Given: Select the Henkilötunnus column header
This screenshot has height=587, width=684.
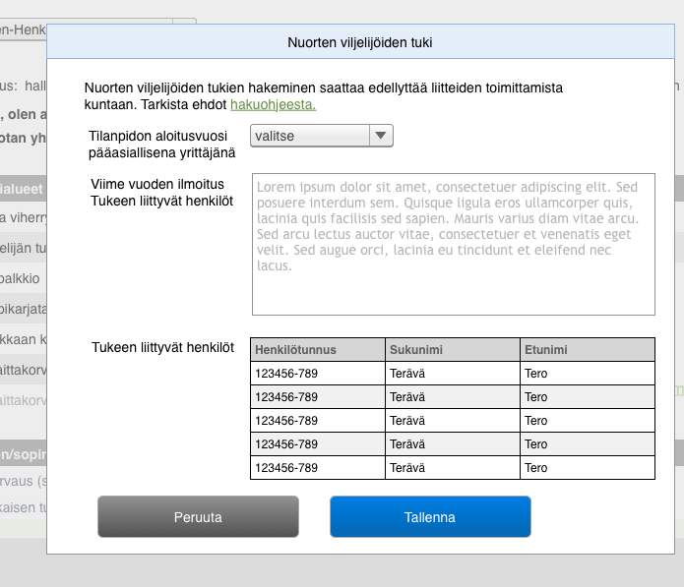Looking at the screenshot, I should (x=318, y=349).
